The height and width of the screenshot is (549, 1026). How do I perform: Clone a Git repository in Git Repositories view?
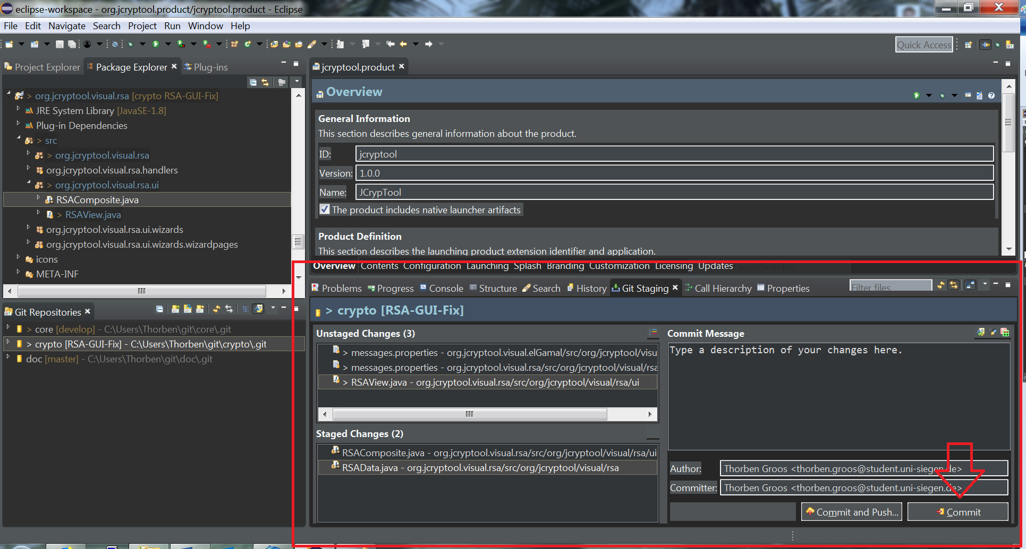(x=187, y=309)
